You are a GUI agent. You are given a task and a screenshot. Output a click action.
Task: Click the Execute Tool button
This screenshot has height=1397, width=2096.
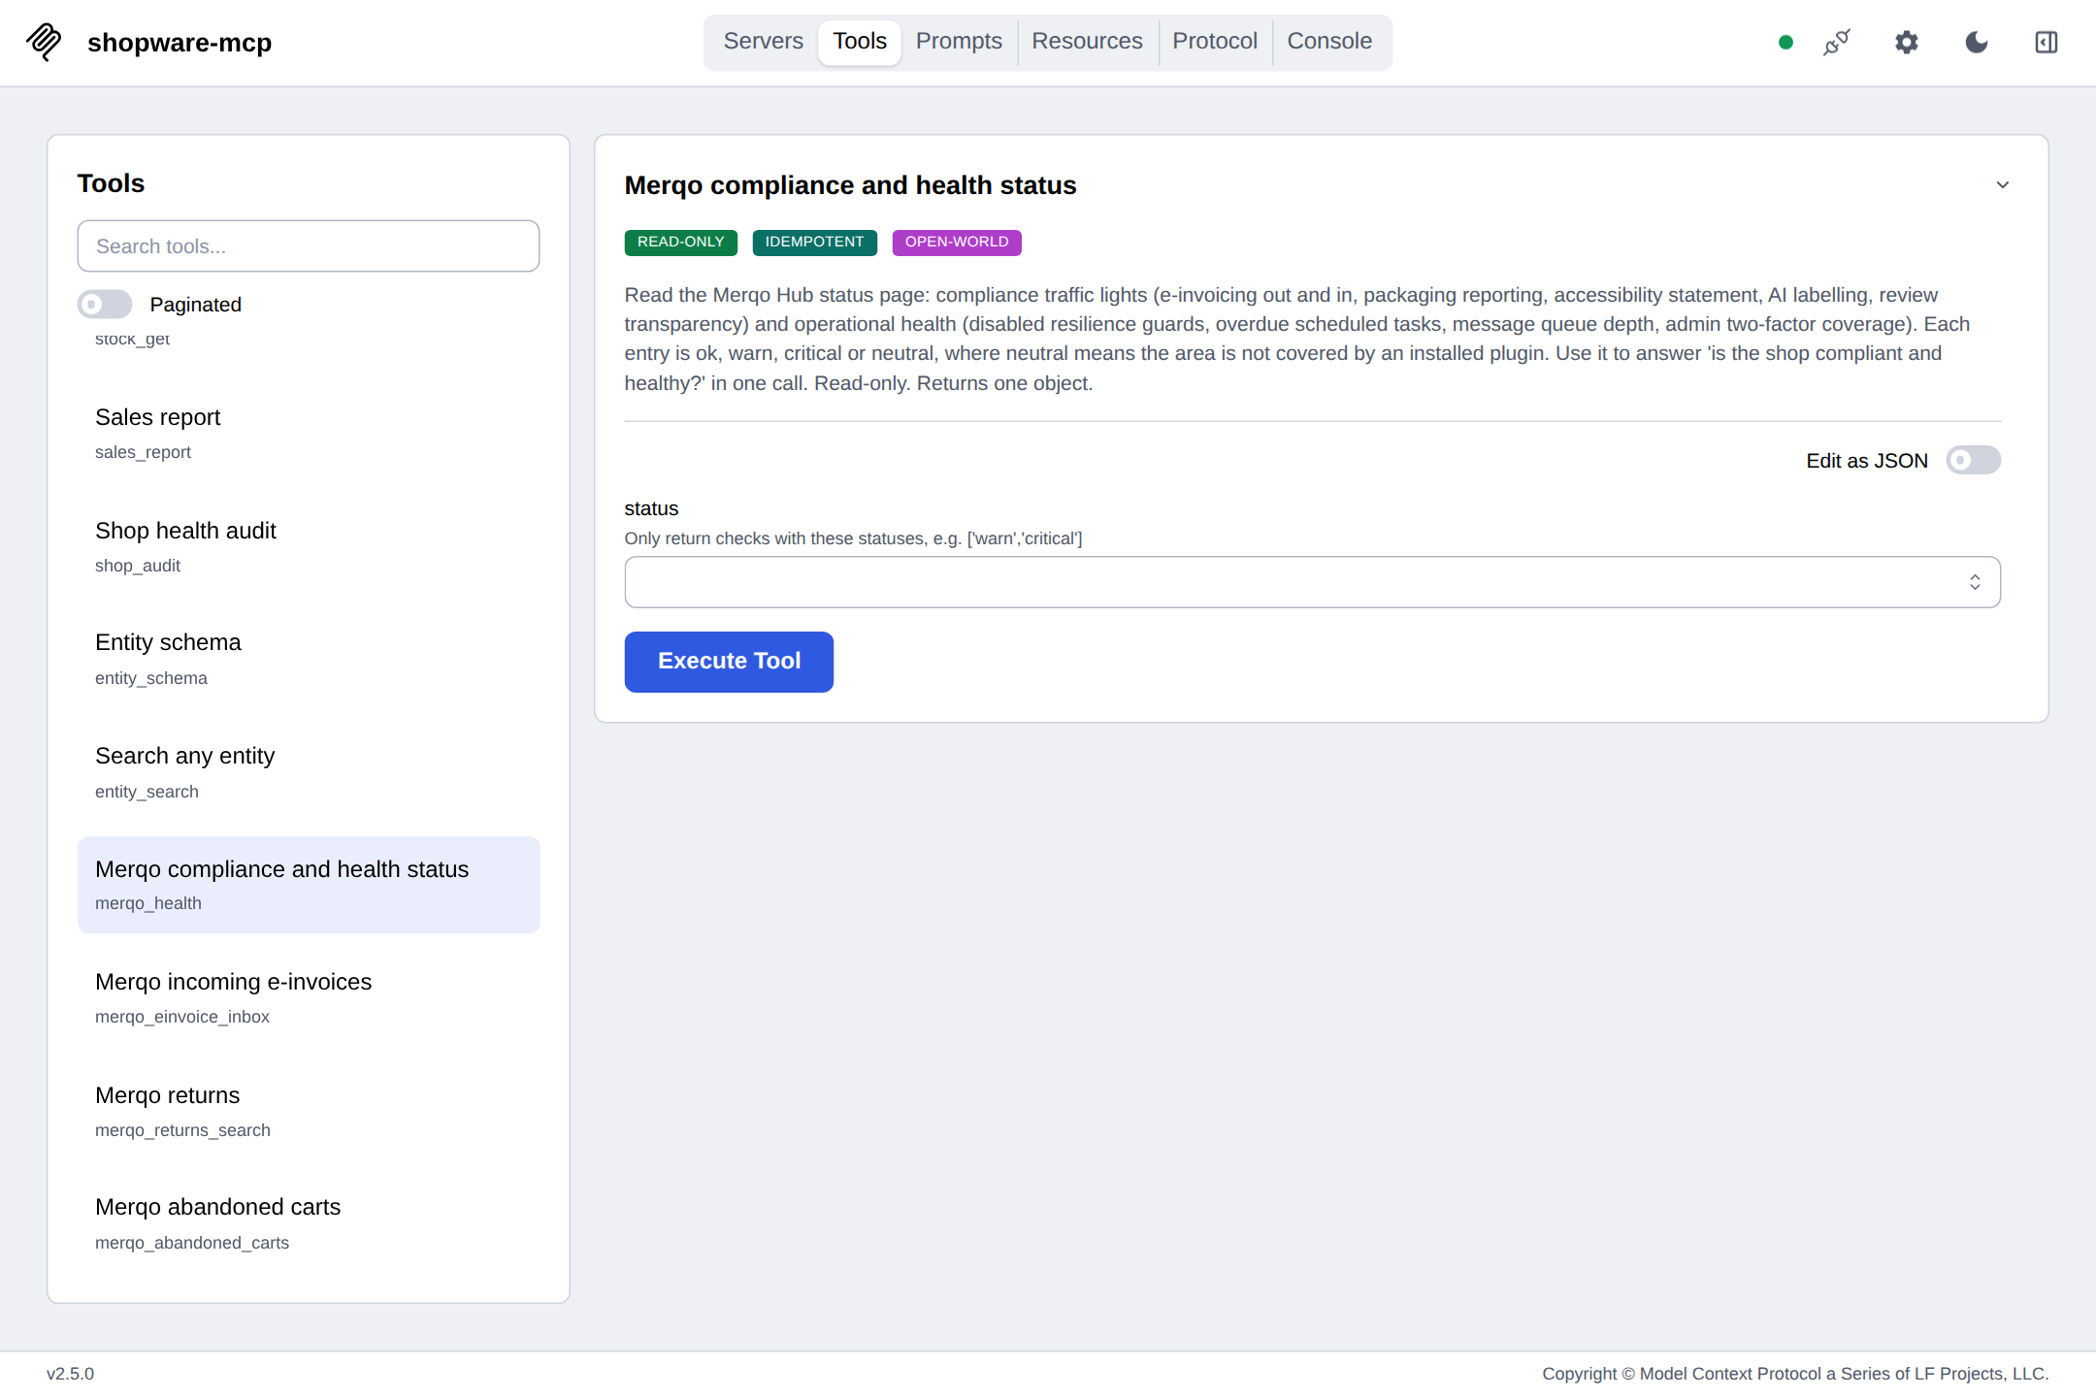pyautogui.click(x=729, y=662)
